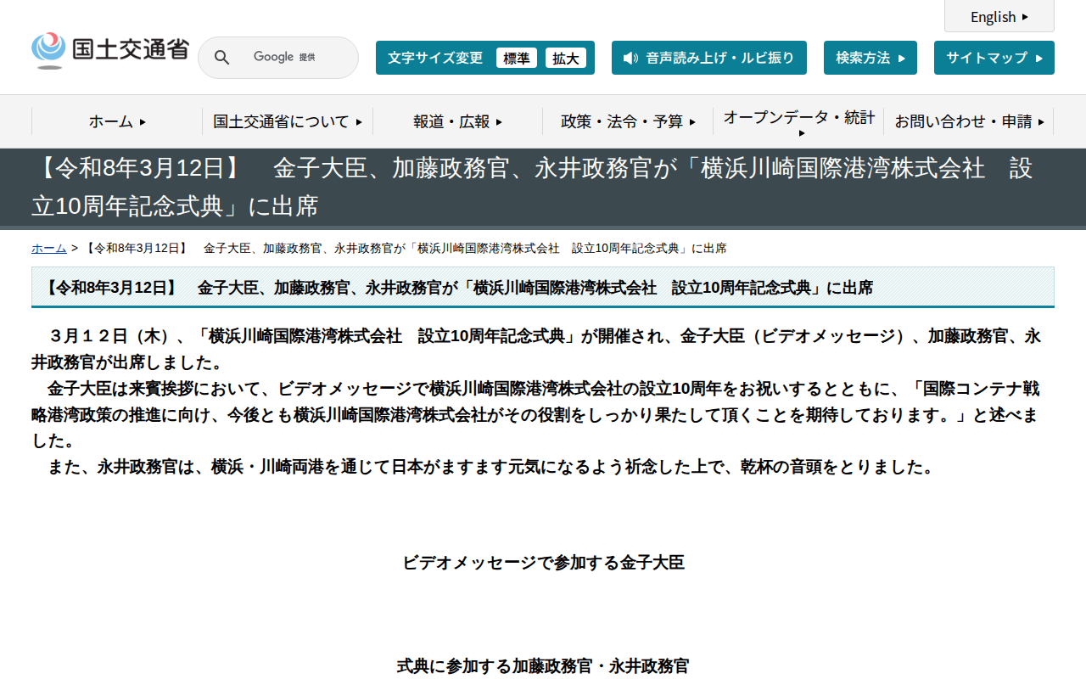Select お問い合わせ・申請 in the navigation
The image size is (1086, 679).
point(969,121)
